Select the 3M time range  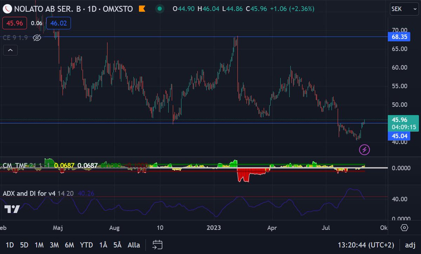point(54,245)
